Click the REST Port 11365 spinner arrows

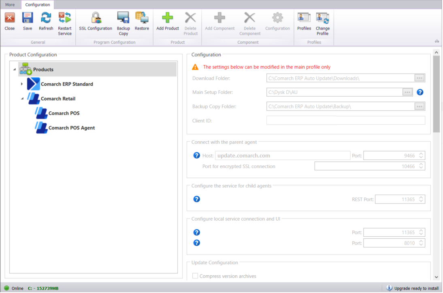[421, 199]
